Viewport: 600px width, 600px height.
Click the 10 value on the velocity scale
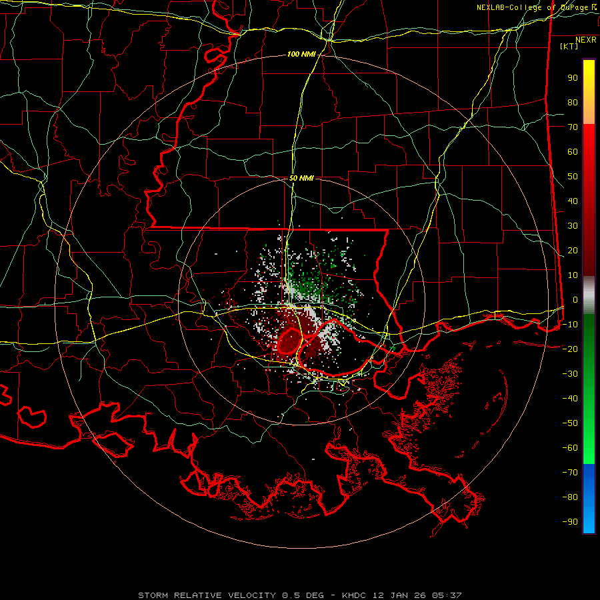click(x=573, y=275)
